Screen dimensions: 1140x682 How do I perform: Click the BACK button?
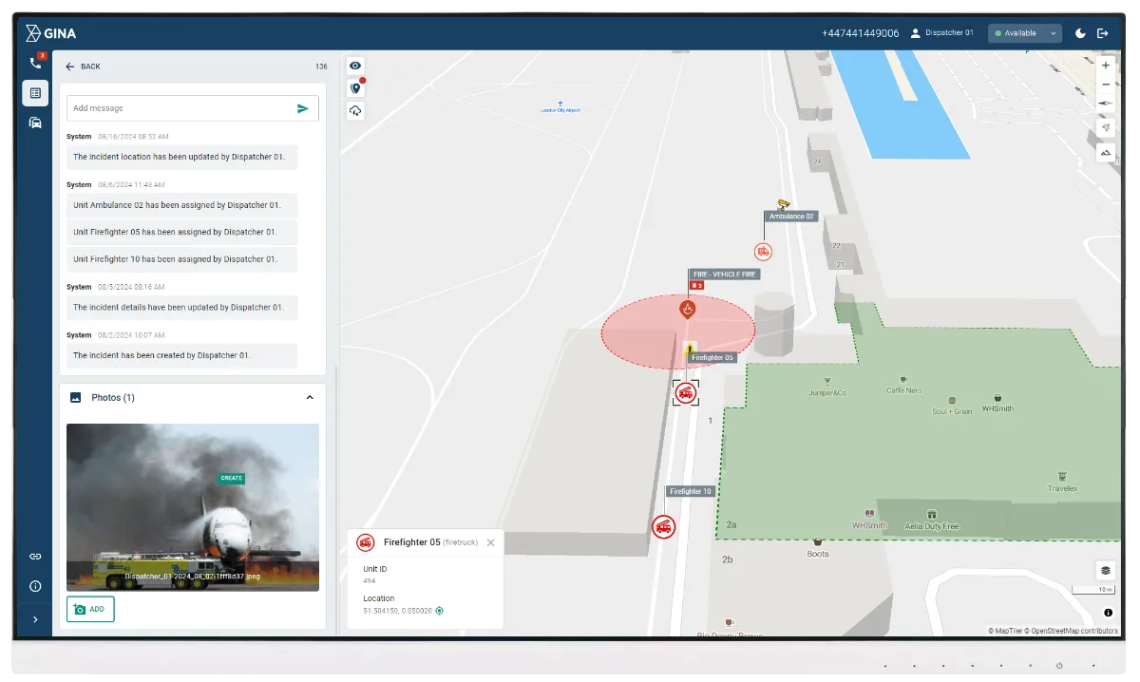(83, 66)
